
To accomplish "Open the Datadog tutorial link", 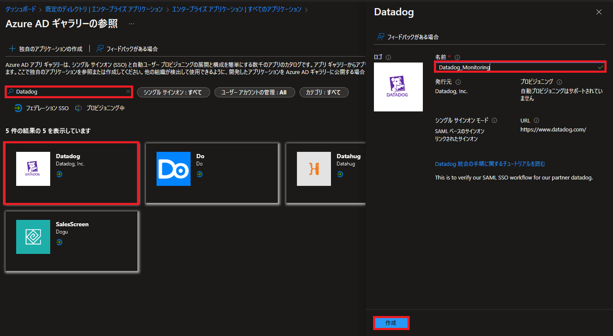I will [x=490, y=164].
